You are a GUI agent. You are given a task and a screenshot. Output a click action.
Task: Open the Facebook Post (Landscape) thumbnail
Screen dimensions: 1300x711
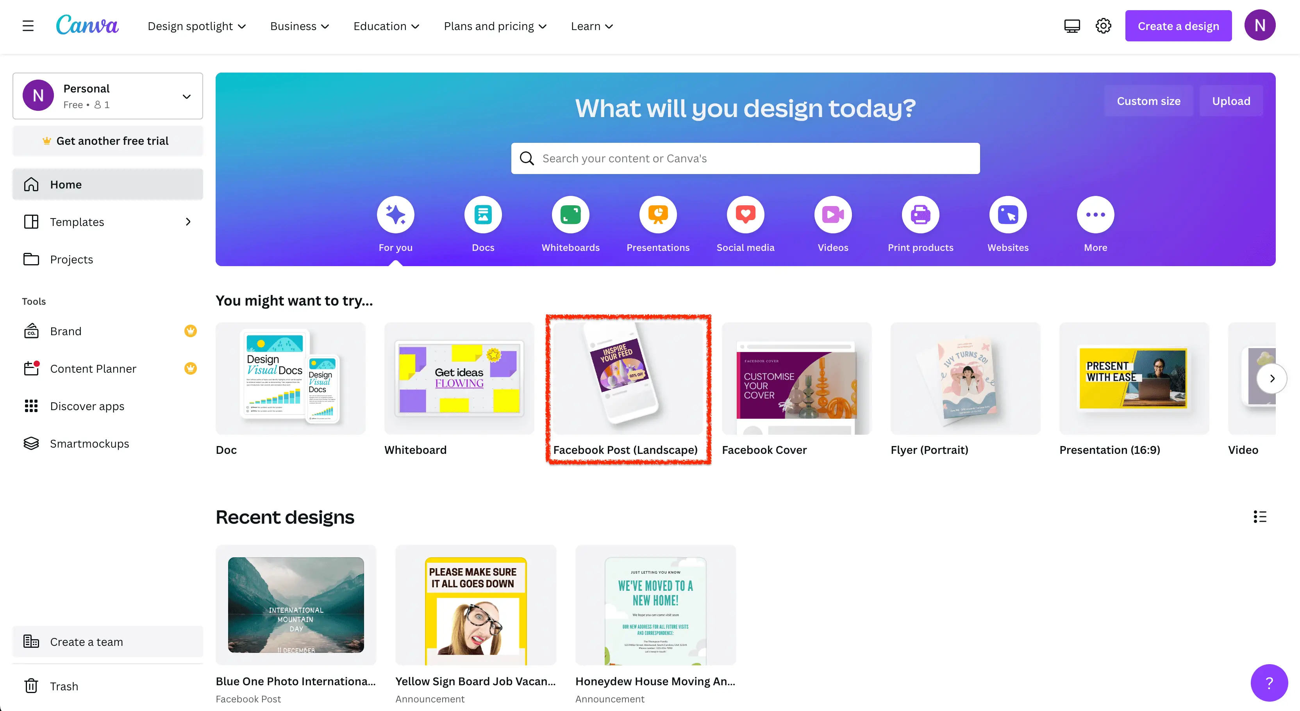click(x=628, y=378)
